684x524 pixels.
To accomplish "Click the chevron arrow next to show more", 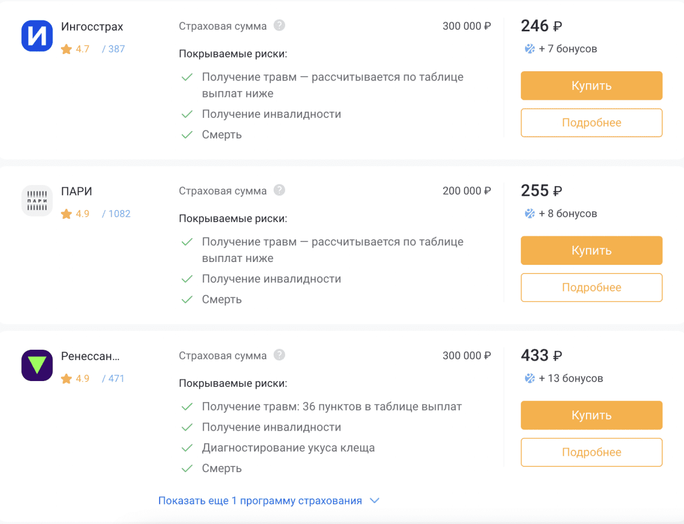I will [374, 501].
